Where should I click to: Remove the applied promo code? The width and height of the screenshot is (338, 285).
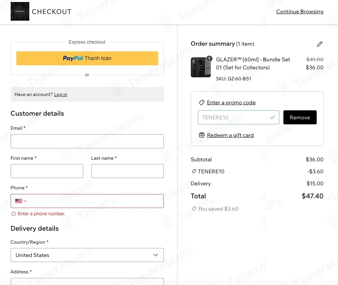[300, 117]
